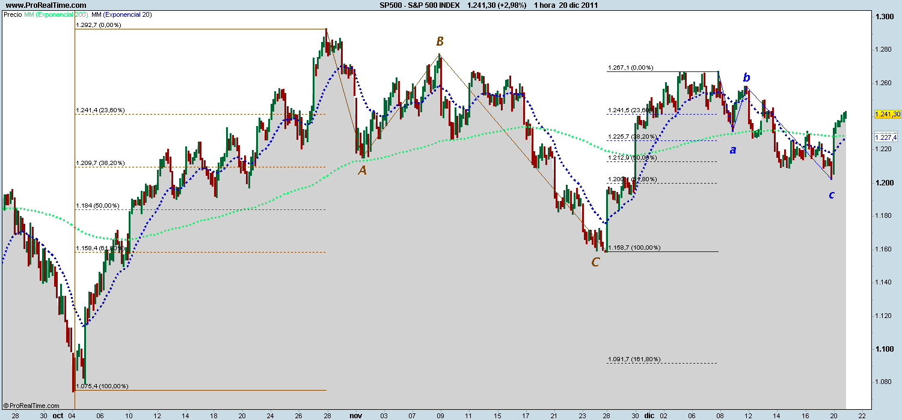902x420 pixels.
Task: Click the 1.200 price axis value
Action: click(x=883, y=182)
